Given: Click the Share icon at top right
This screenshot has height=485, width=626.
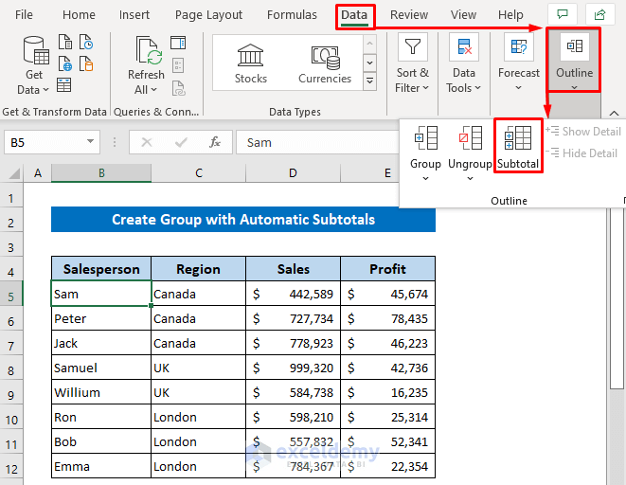Looking at the screenshot, I should tap(599, 15).
